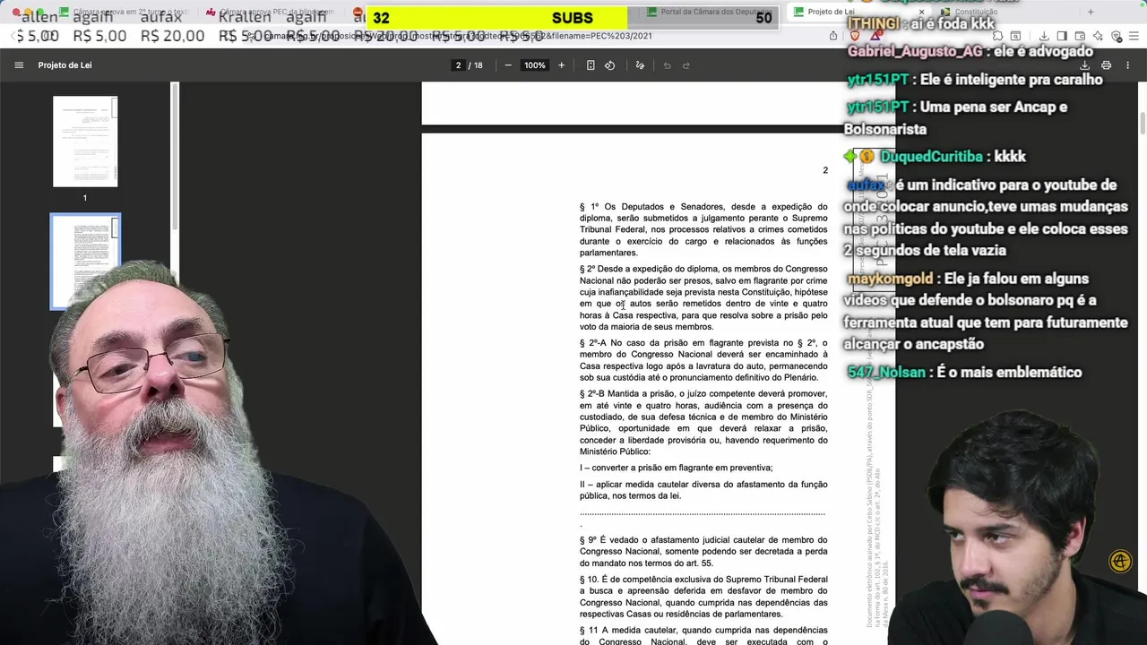
Task: Zoom out of the PDF document
Action: coord(508,65)
